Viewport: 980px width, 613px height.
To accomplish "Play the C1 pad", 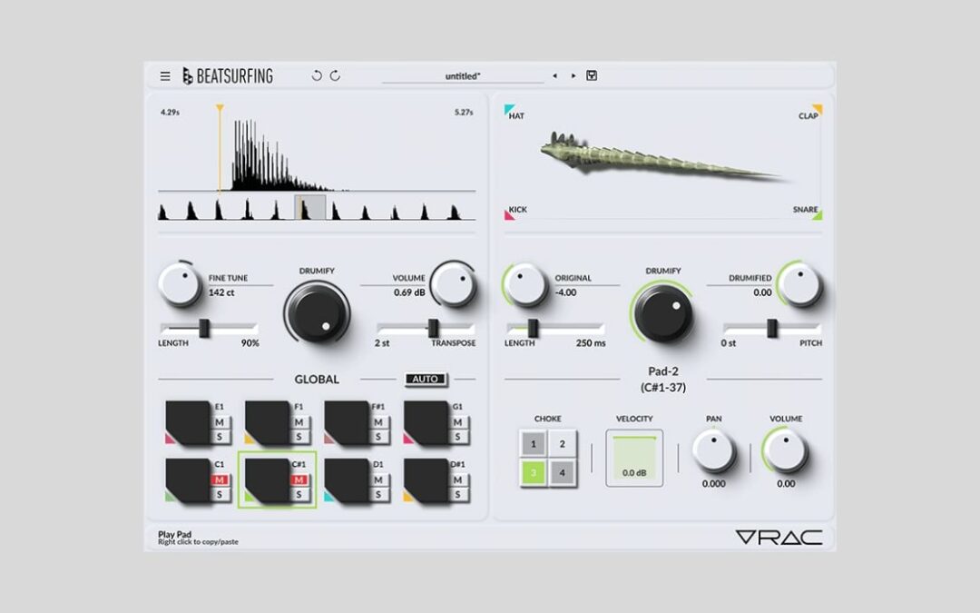I will [188, 480].
